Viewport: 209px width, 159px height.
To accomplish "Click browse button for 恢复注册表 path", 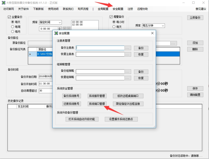I will point(128,54).
